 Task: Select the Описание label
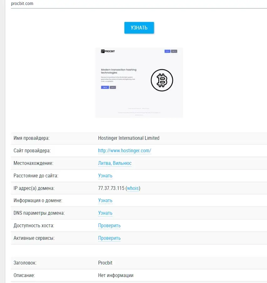point(24,275)
